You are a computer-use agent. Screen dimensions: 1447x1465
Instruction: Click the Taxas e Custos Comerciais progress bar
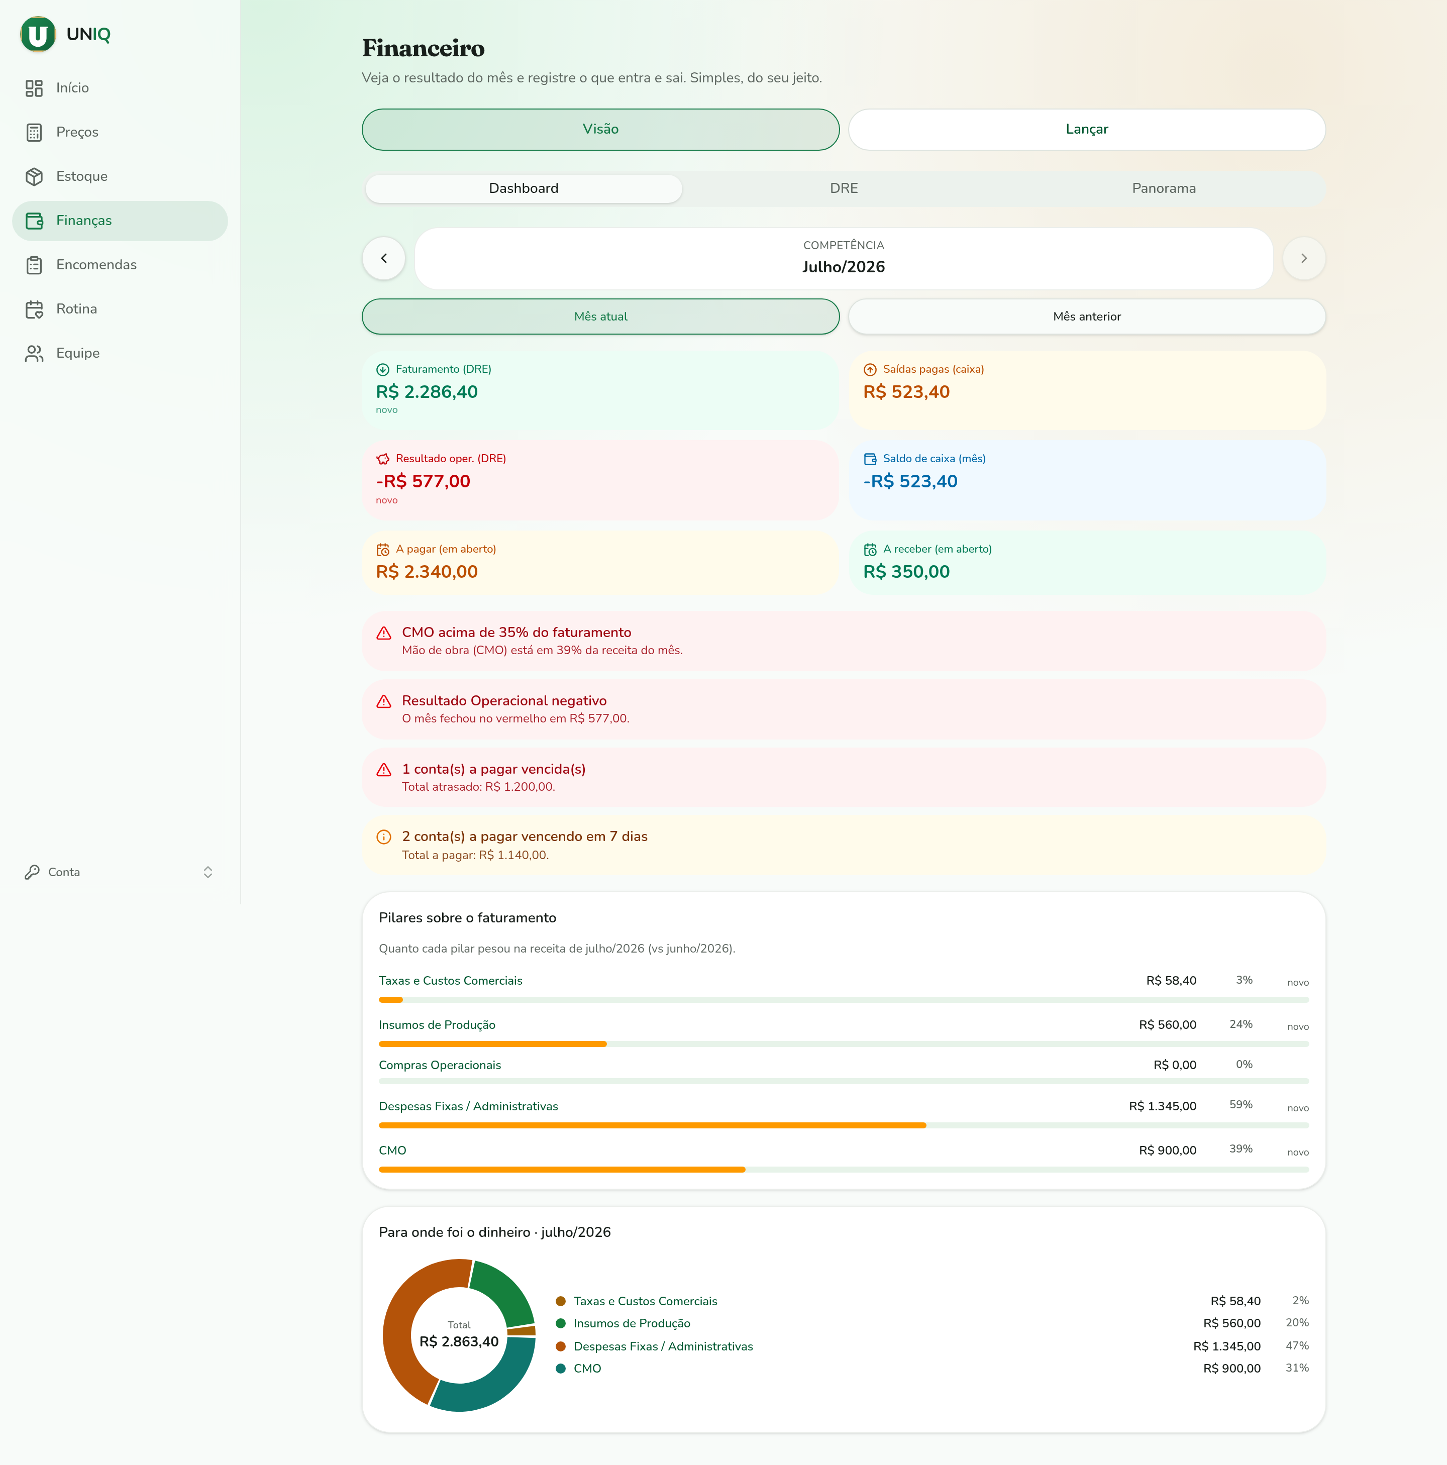click(x=843, y=1000)
